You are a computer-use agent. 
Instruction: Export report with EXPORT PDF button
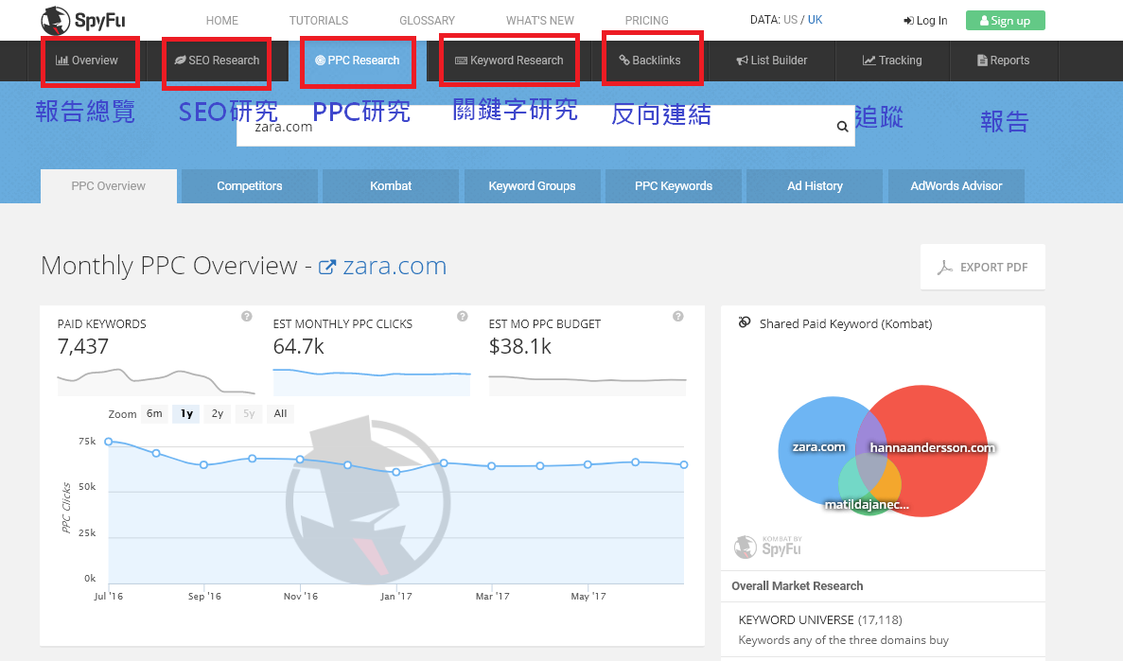[x=983, y=267]
